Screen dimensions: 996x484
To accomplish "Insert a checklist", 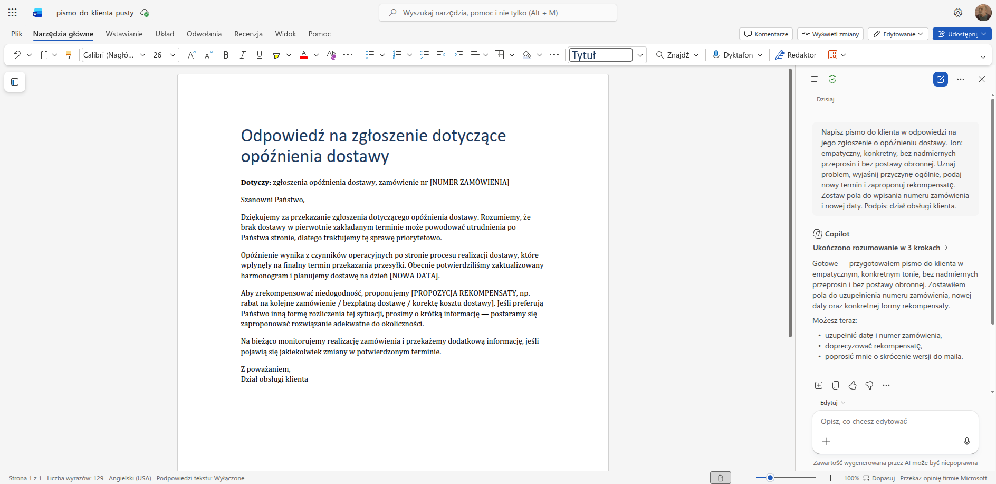I will click(425, 55).
